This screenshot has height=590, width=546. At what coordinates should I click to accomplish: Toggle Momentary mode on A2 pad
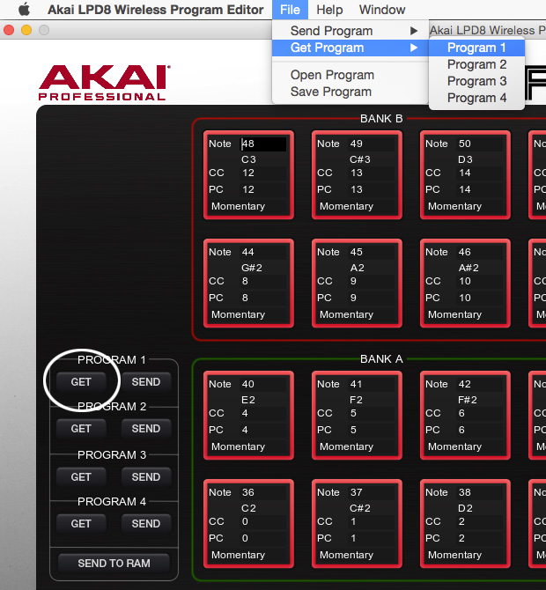tap(357, 314)
